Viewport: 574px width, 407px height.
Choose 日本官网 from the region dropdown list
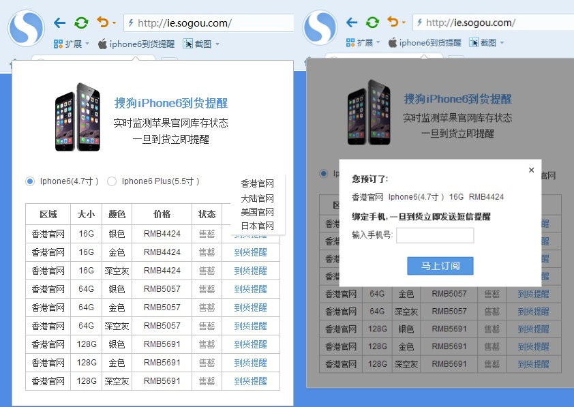pyautogui.click(x=258, y=226)
